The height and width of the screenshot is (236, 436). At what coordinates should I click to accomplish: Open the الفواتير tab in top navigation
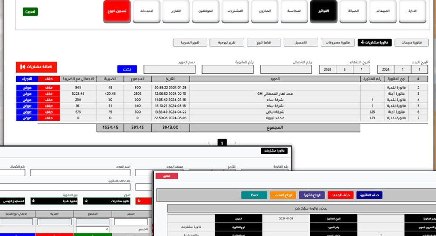[x=324, y=11]
